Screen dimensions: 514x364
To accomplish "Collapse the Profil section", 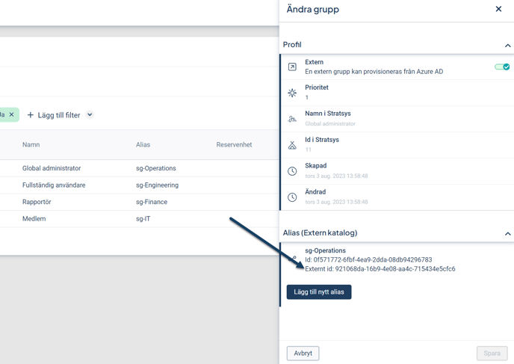I will (x=507, y=46).
